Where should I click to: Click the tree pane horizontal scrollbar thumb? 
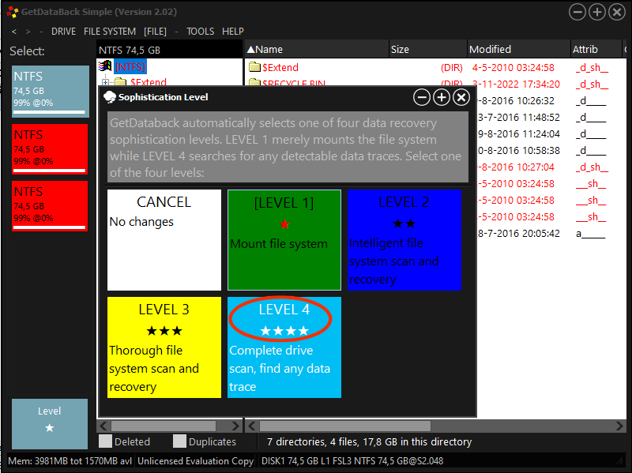pyautogui.click(x=164, y=426)
